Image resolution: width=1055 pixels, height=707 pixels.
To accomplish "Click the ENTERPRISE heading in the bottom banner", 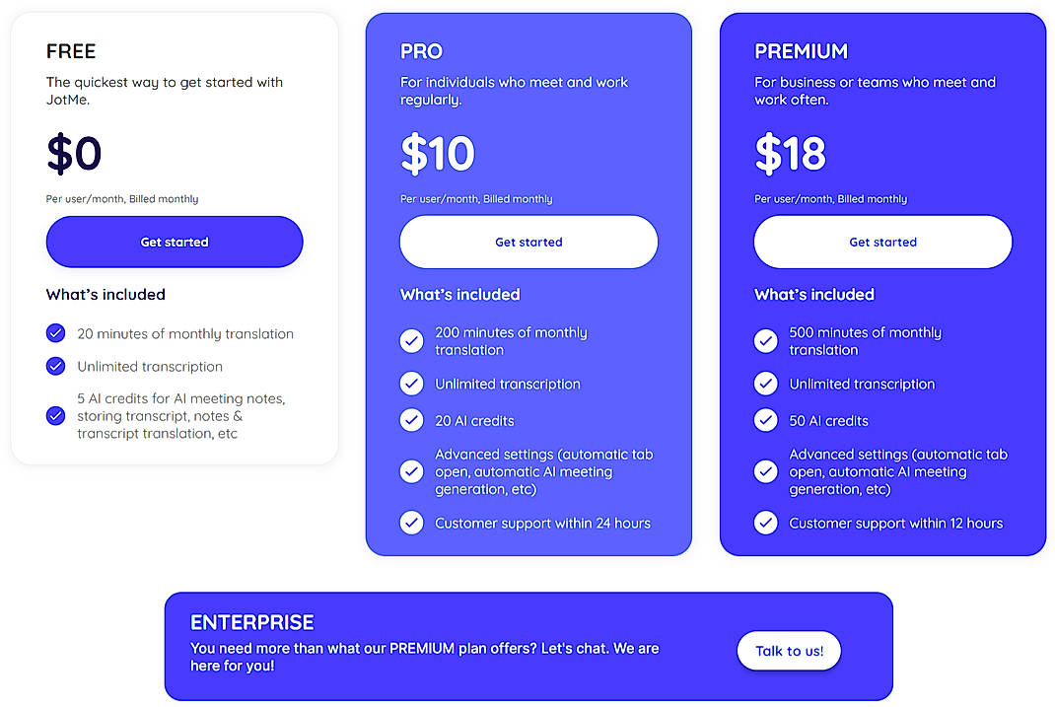I will point(252,622).
